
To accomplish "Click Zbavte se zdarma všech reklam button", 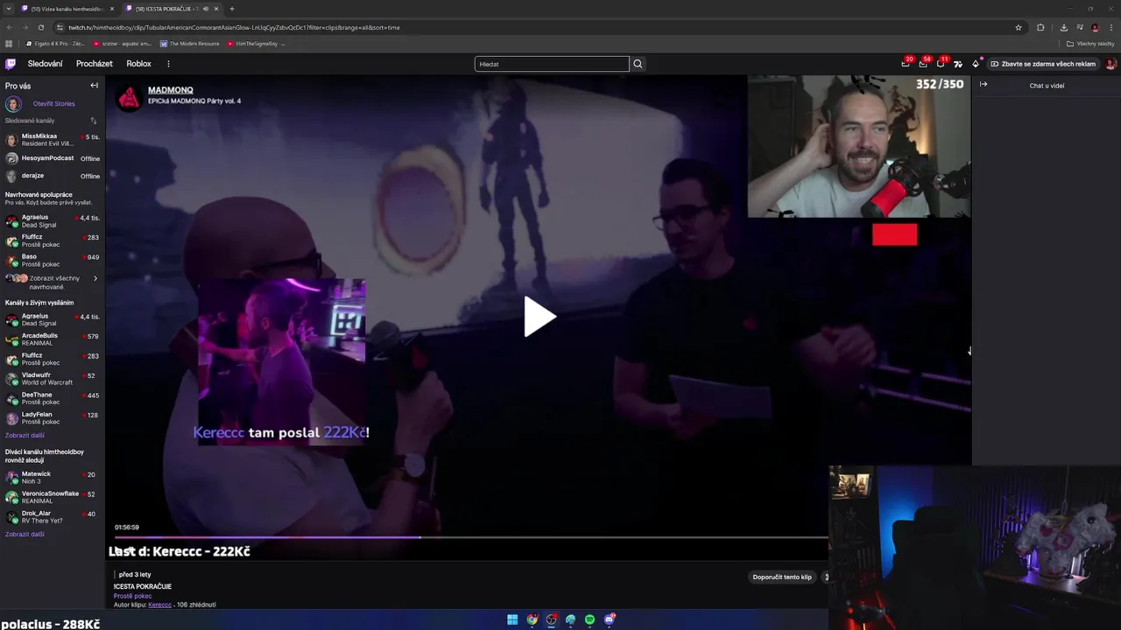I will (x=1043, y=64).
